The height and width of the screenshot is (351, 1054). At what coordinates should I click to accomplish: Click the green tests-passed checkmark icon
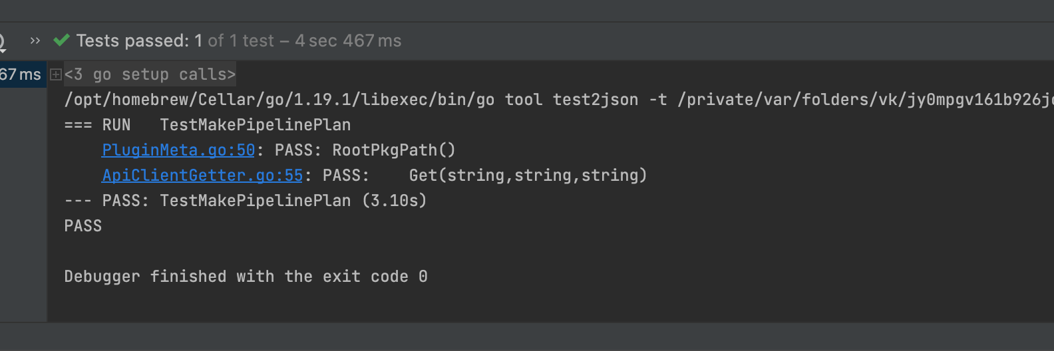tap(62, 41)
